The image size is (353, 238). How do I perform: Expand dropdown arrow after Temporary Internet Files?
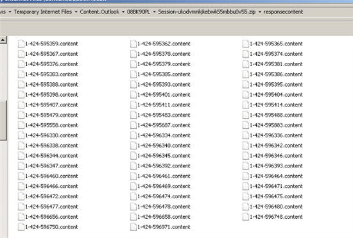pyautogui.click(x=76, y=12)
